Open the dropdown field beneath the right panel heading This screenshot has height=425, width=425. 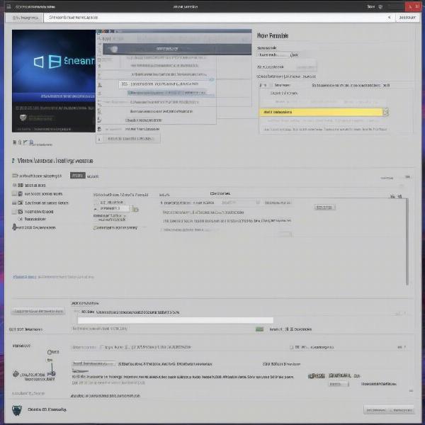tap(273, 55)
